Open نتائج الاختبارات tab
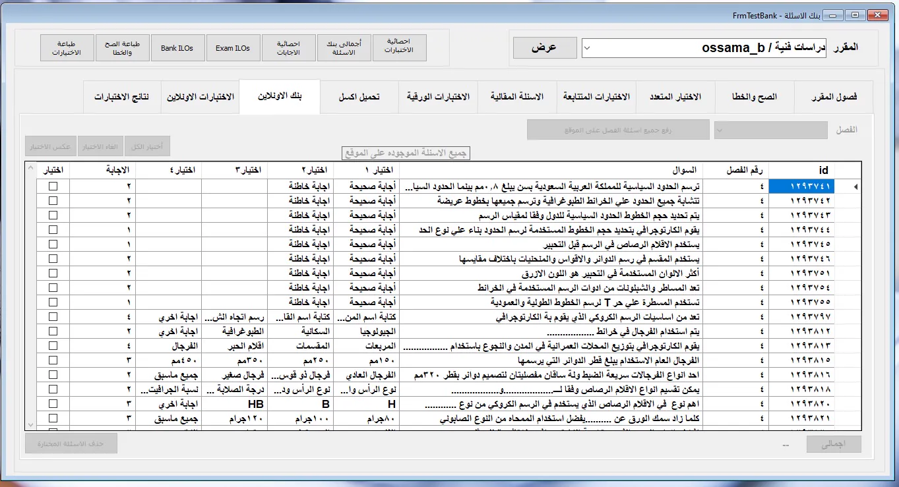Image resolution: width=899 pixels, height=487 pixels. point(121,97)
